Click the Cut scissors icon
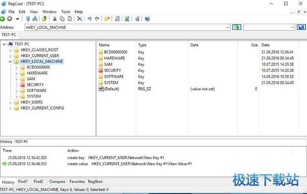307x194 pixels. 54,19
